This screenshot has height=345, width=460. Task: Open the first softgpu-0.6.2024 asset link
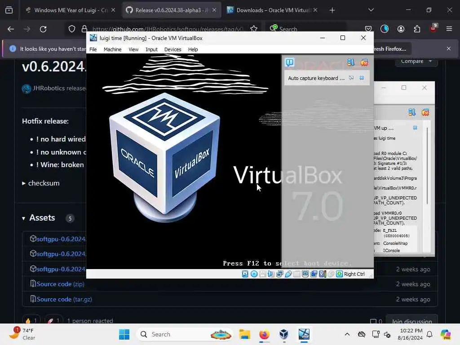point(61,239)
